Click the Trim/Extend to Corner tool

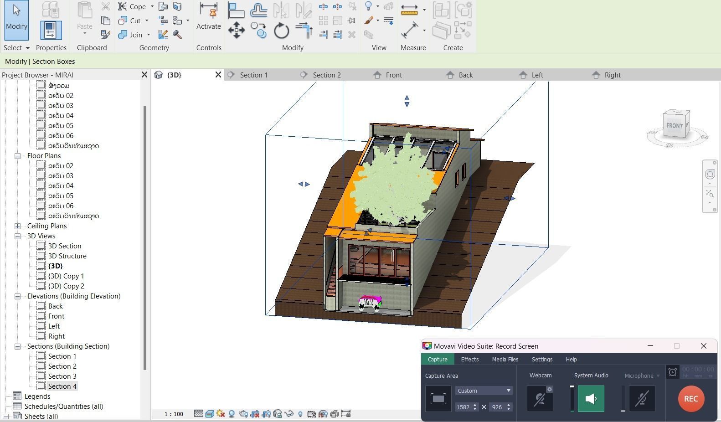tap(304, 31)
